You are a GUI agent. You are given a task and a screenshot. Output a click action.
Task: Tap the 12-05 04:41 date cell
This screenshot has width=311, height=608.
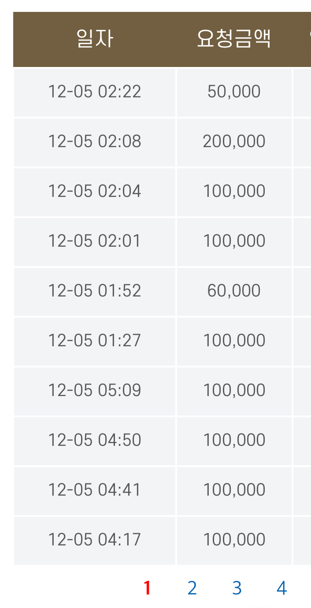95,490
